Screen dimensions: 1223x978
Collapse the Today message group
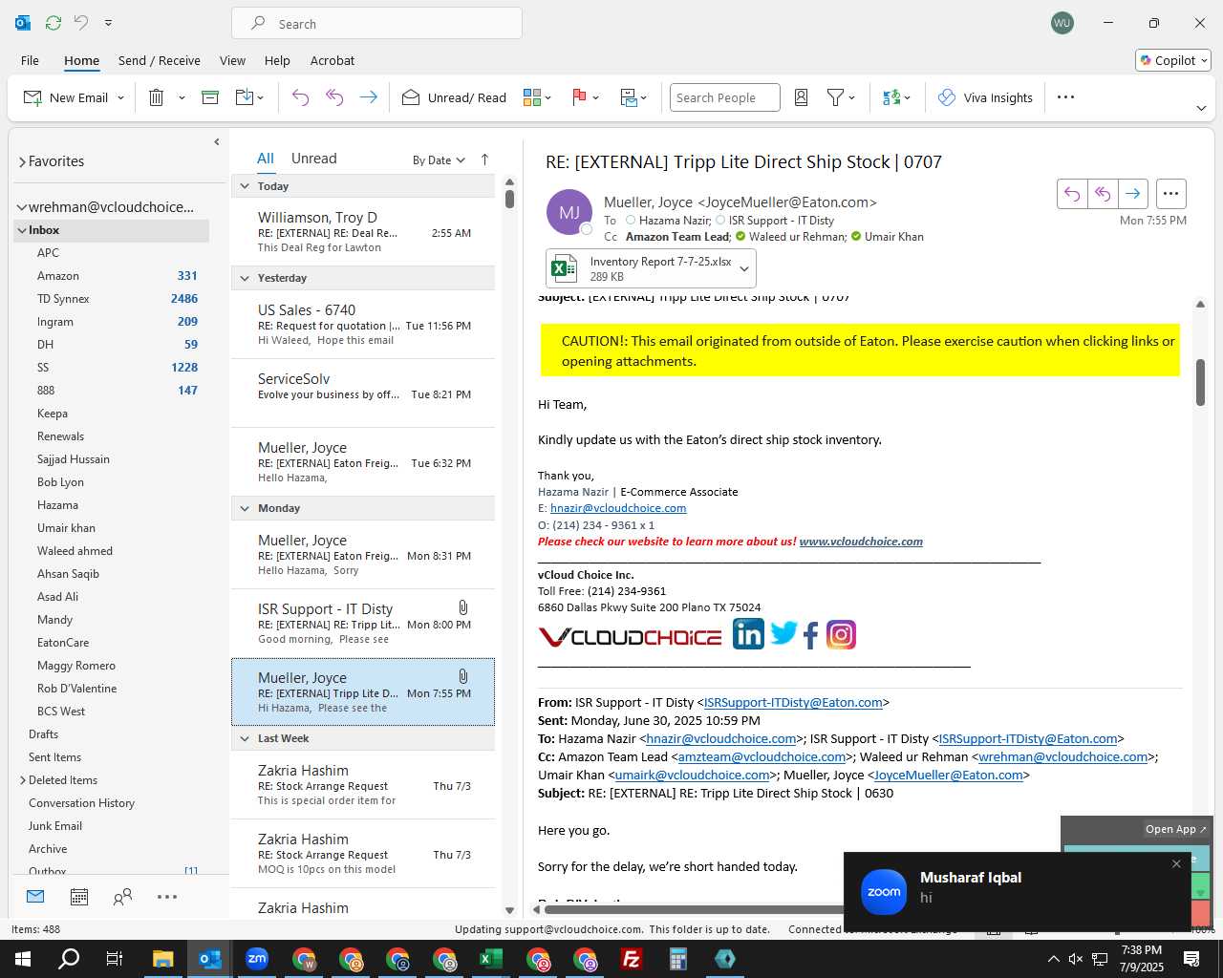point(245,186)
